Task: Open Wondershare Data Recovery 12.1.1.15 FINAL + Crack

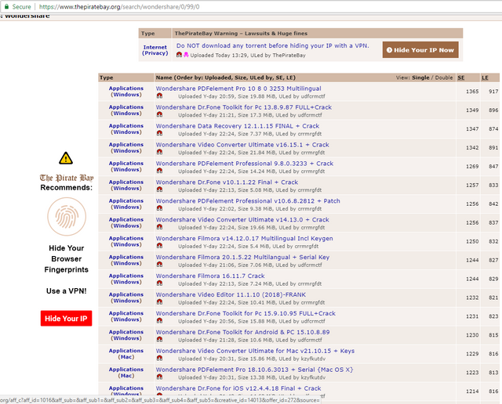Action: (x=238, y=126)
